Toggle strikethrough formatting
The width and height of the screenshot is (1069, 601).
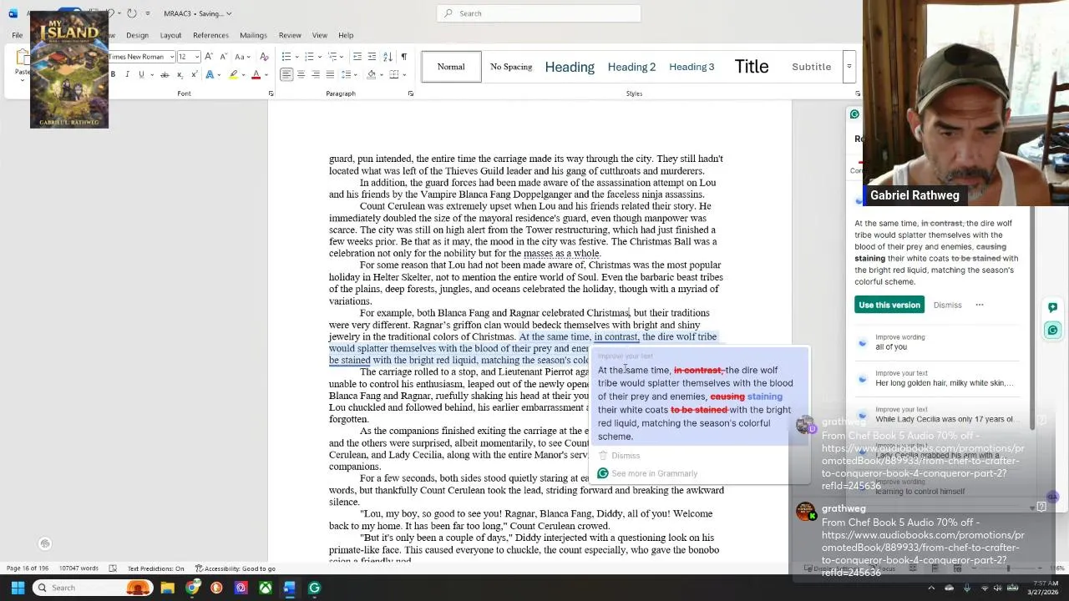click(165, 74)
